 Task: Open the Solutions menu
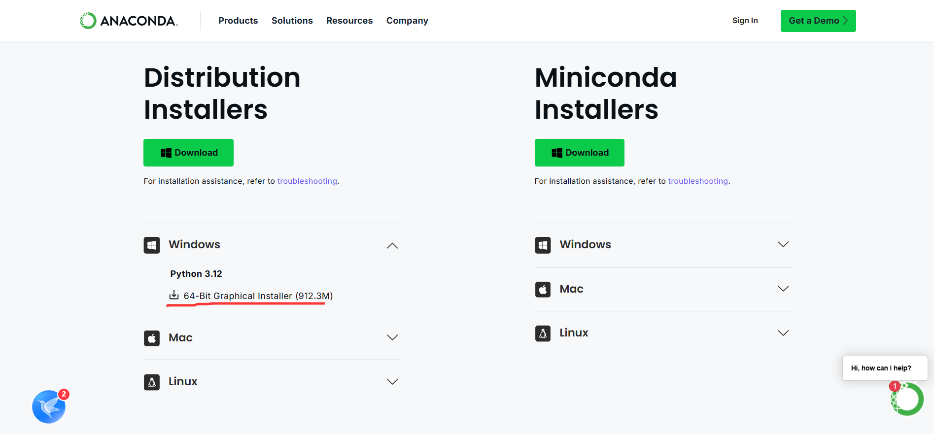click(292, 21)
